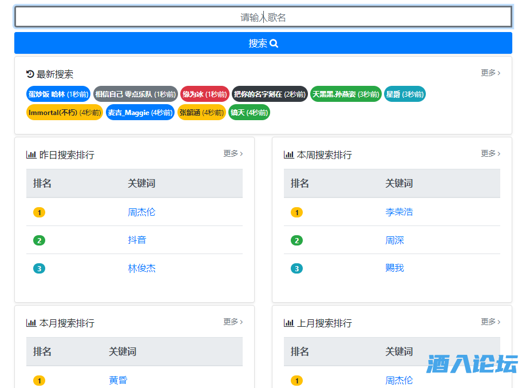
Task: Choose the yellow Immortal(不朽) tag
Action: click(x=64, y=113)
